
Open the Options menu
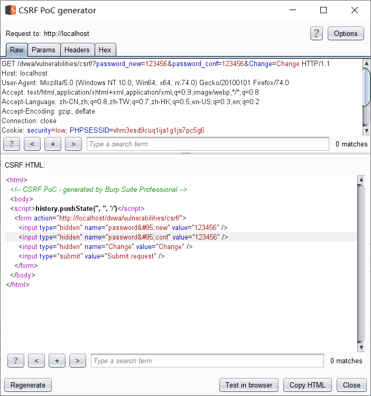[x=346, y=33]
